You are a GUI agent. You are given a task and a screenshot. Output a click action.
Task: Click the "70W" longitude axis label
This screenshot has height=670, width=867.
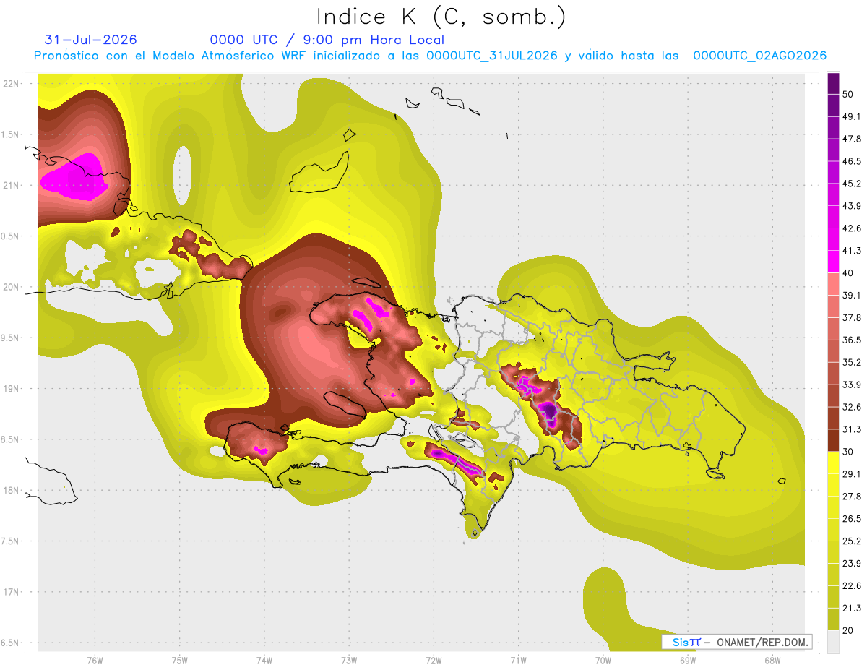coord(603,660)
